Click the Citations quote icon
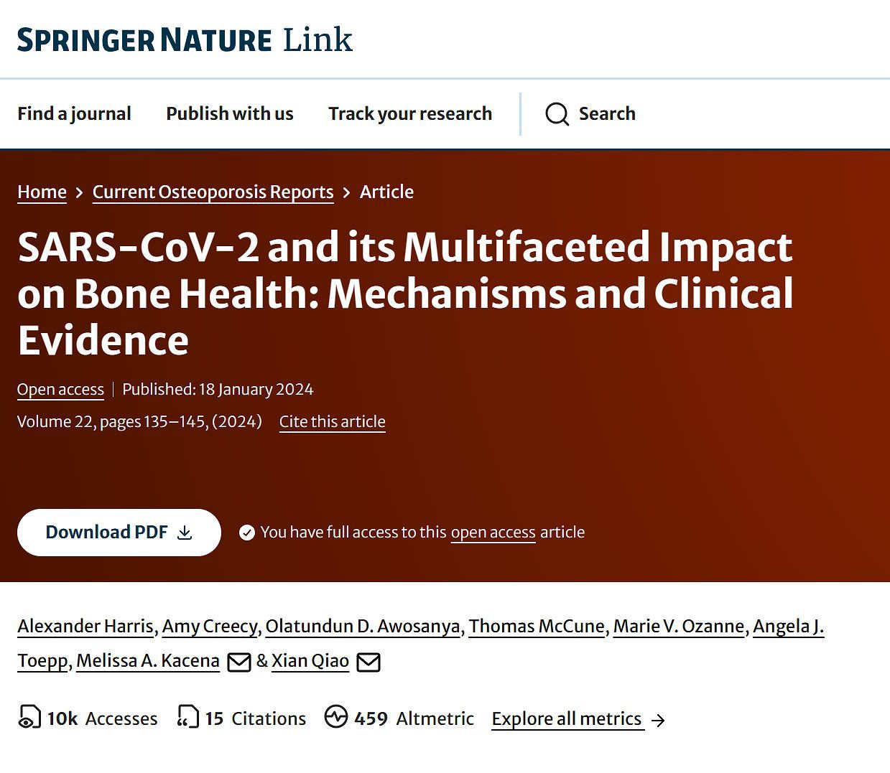The image size is (890, 773). pos(188,716)
